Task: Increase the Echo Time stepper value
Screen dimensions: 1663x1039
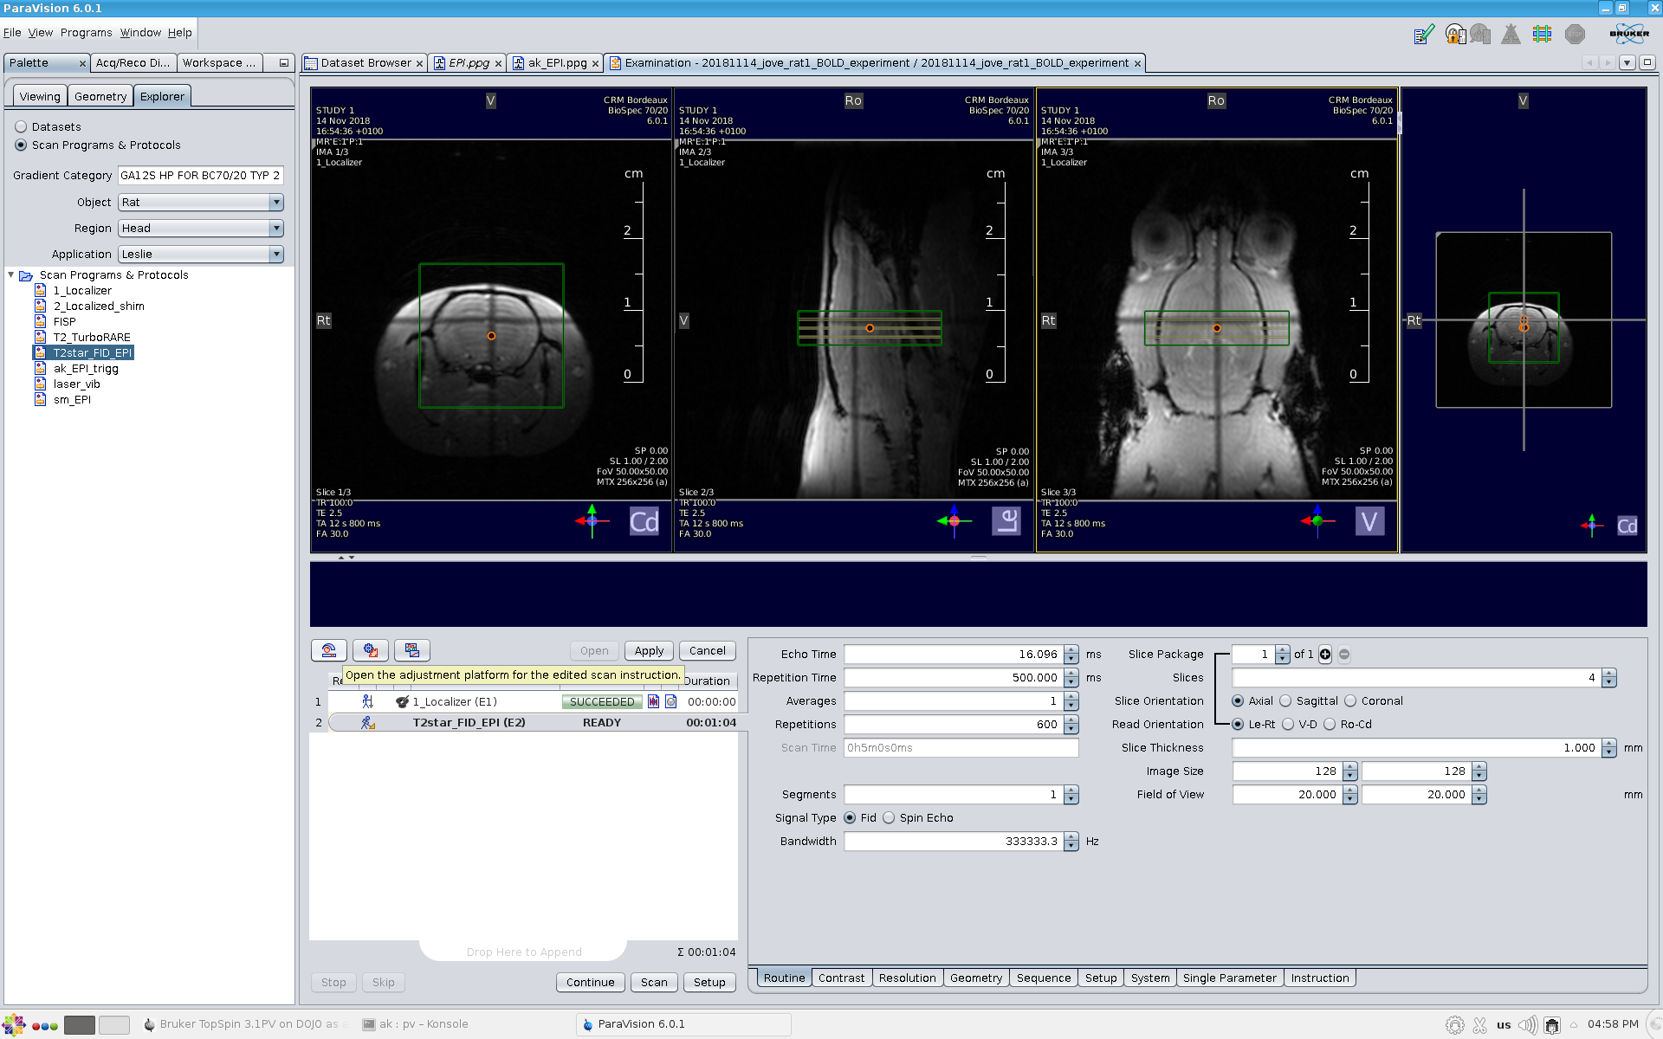Action: coord(1071,650)
